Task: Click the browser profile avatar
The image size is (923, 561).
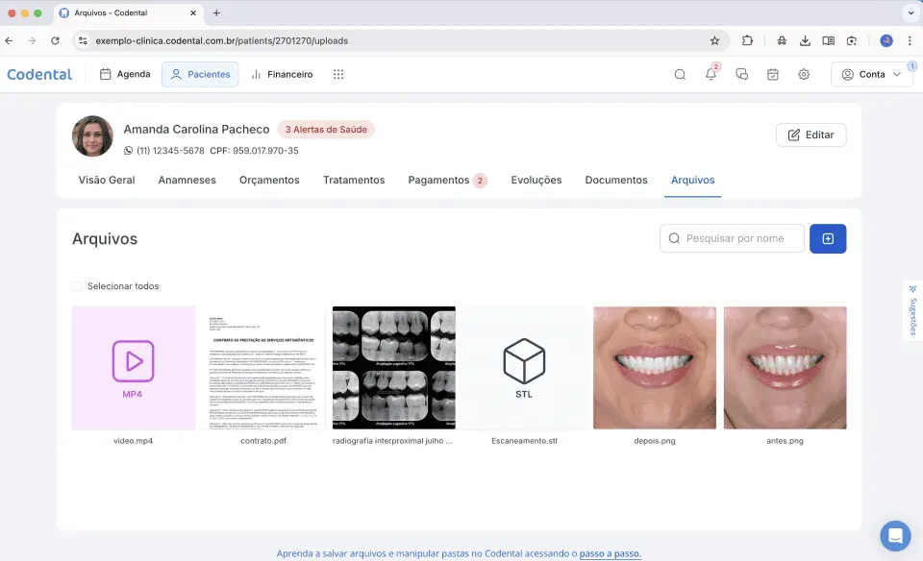Action: (886, 40)
